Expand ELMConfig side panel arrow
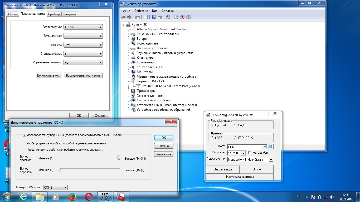 [277, 149]
